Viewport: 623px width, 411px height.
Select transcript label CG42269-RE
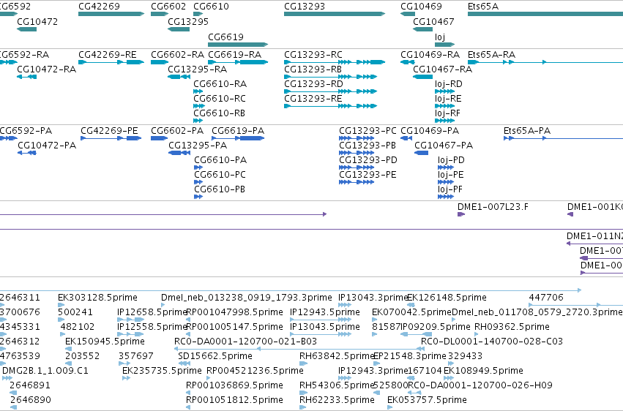coord(108,54)
